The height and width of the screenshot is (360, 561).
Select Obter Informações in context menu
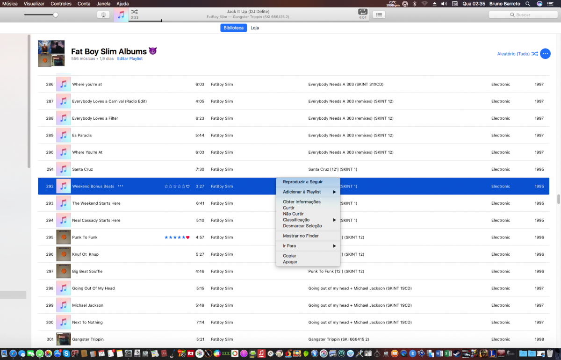click(x=308, y=202)
